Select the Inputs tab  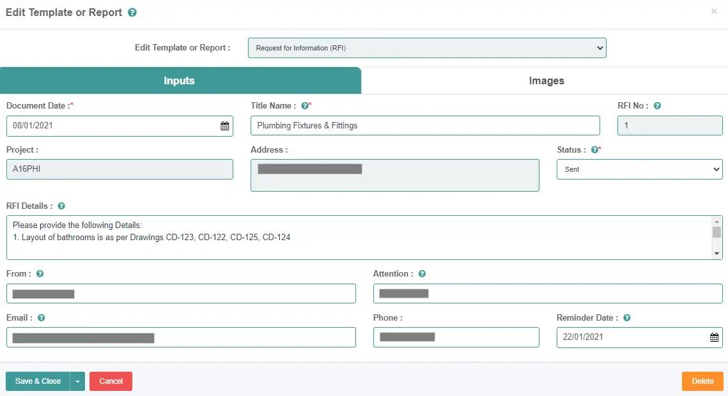pyautogui.click(x=180, y=81)
